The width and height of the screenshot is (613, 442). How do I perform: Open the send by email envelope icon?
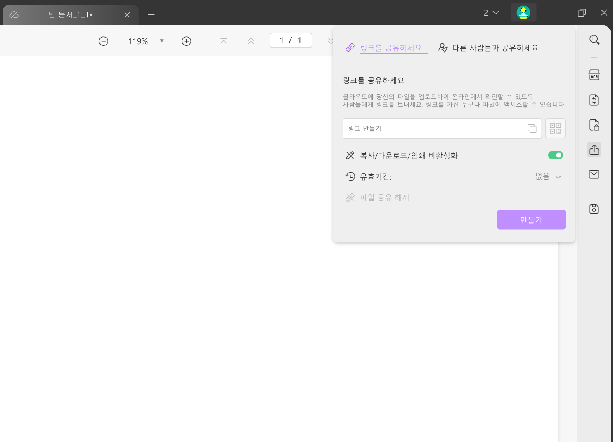point(594,174)
